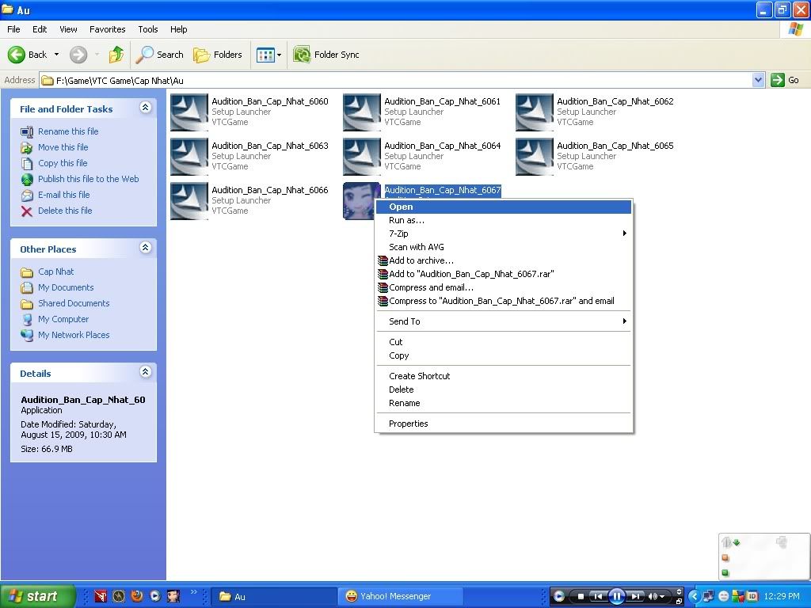Screen dimensions: 811x608
Task: Click Rename this file link
Action: 68,131
